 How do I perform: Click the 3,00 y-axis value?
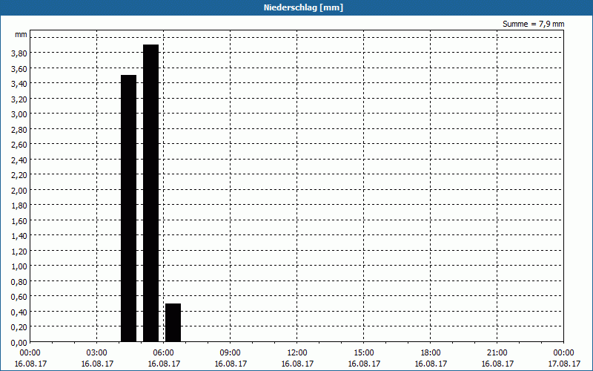click(x=19, y=114)
